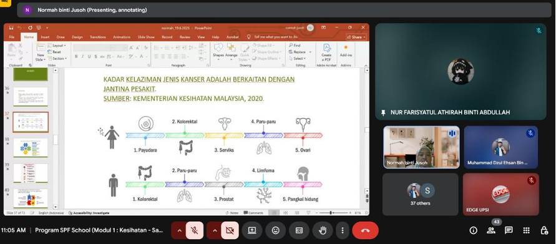
Task: Select Normah binti Jusoh video tile
Action: pyautogui.click(x=421, y=147)
